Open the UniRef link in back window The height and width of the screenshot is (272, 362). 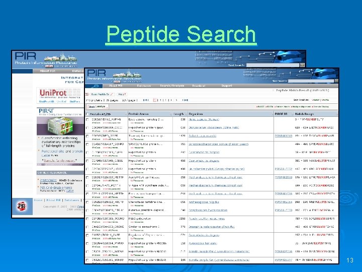[x=61, y=102]
